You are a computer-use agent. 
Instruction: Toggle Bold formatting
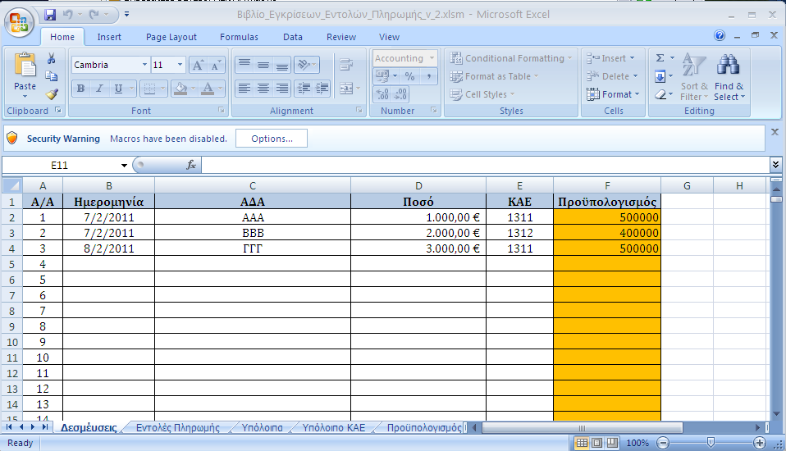[80, 89]
